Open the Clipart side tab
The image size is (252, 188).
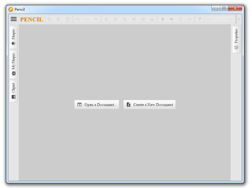pyautogui.click(x=13, y=91)
